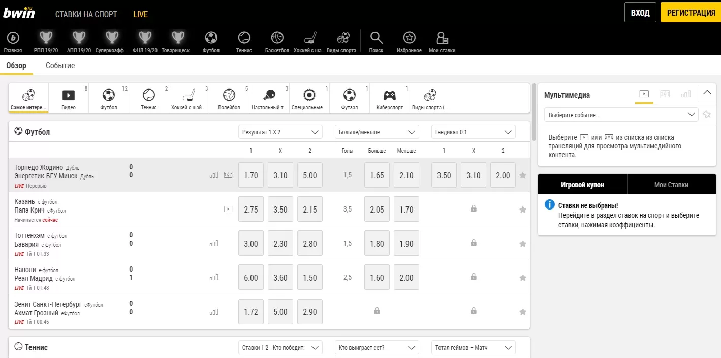Open the Search magnifier icon
This screenshot has width=721, height=358.
(376, 38)
